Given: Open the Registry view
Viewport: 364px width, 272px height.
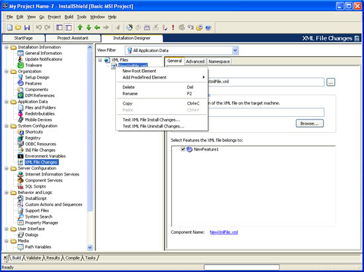Looking at the screenshot, I should (32, 138).
